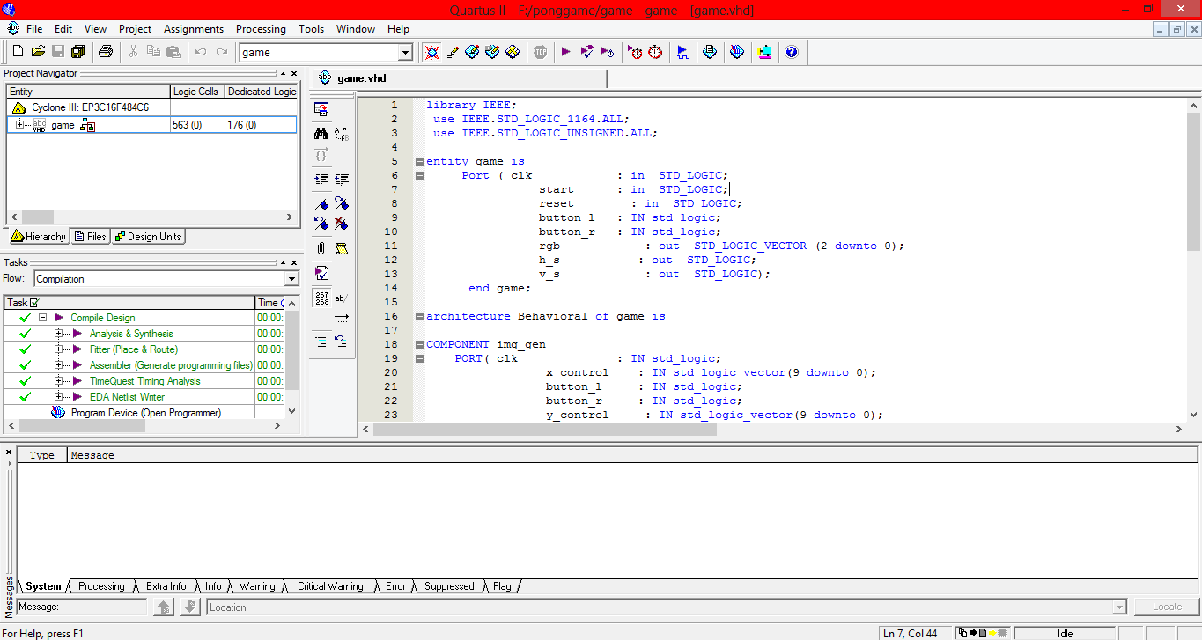Collapse the architecture Behavioral code fold
Screen dimensions: 1202x640
(419, 317)
